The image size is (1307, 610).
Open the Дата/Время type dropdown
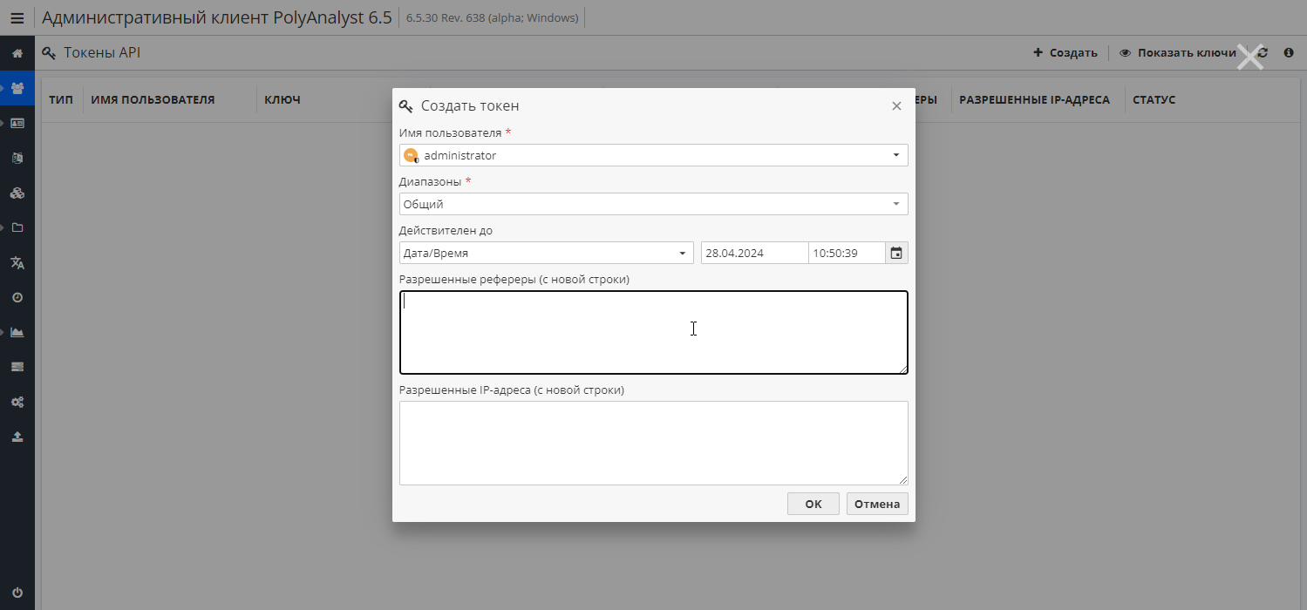pyautogui.click(x=547, y=253)
